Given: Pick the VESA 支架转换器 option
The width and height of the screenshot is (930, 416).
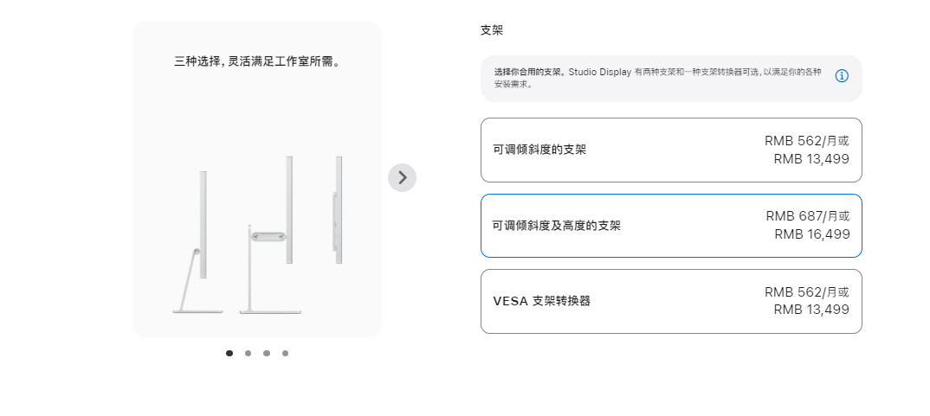Looking at the screenshot, I should 671,301.
